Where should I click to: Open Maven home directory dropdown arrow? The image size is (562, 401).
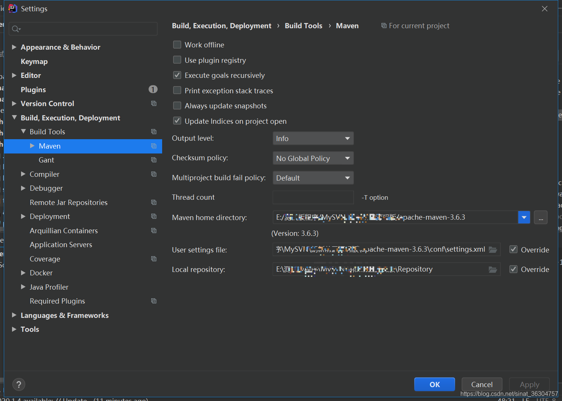tap(524, 217)
